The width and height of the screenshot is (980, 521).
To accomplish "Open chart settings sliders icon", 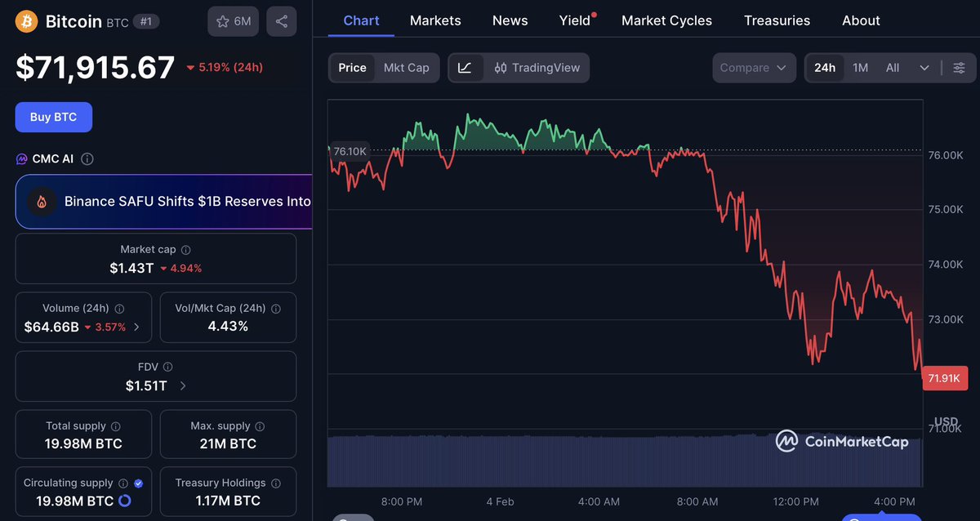I will pyautogui.click(x=960, y=68).
